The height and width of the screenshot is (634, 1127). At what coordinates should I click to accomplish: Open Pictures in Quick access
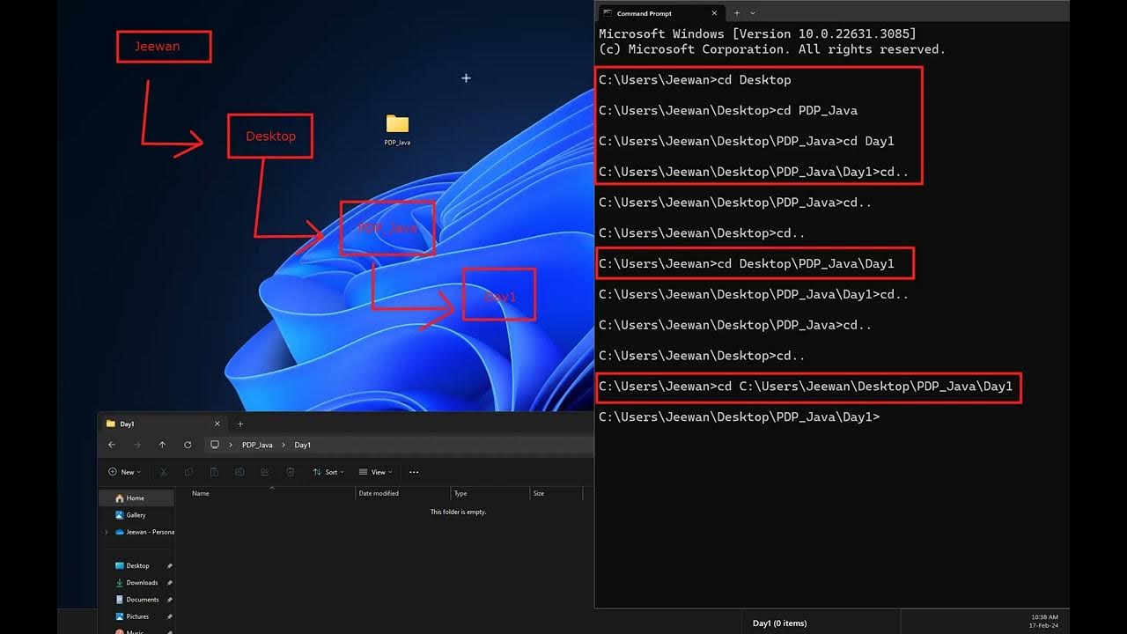[x=136, y=616]
